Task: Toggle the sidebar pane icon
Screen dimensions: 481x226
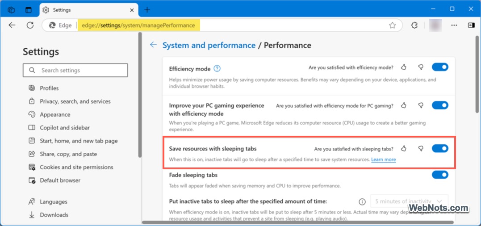Action: [471, 25]
